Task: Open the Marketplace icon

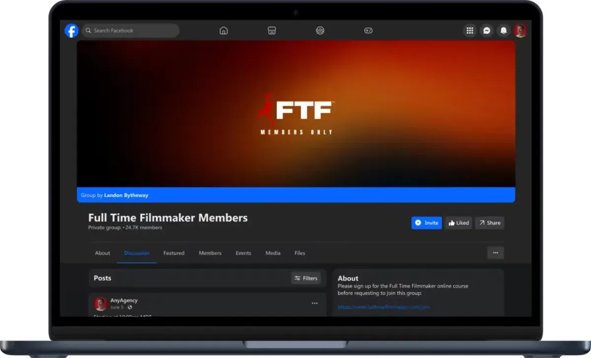Action: pos(272,31)
